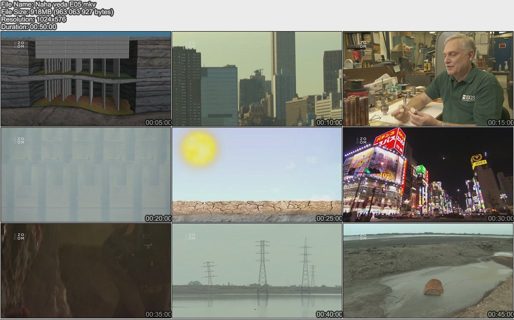Open the 00:05:00 underground pillars diagram thumbnail
Image resolution: width=514 pixels, height=320 pixels.
coord(86,79)
